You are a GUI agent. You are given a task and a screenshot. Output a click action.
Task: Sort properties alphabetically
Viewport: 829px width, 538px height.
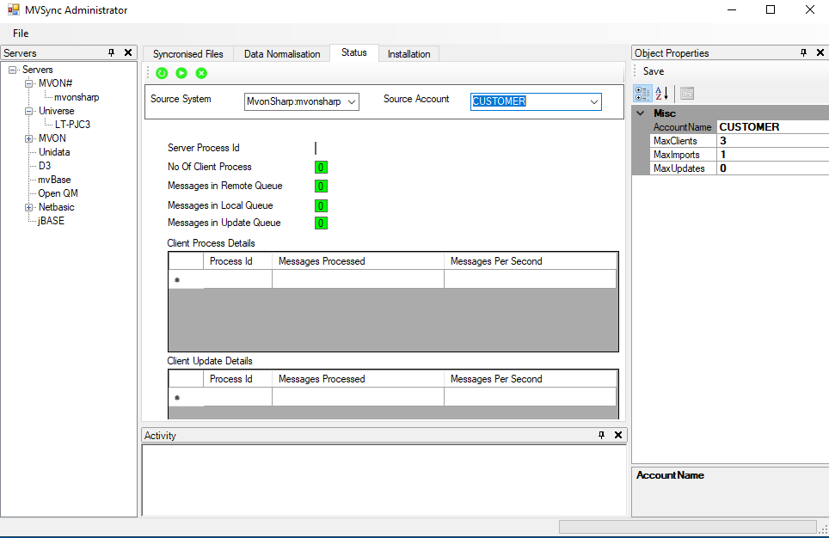662,94
